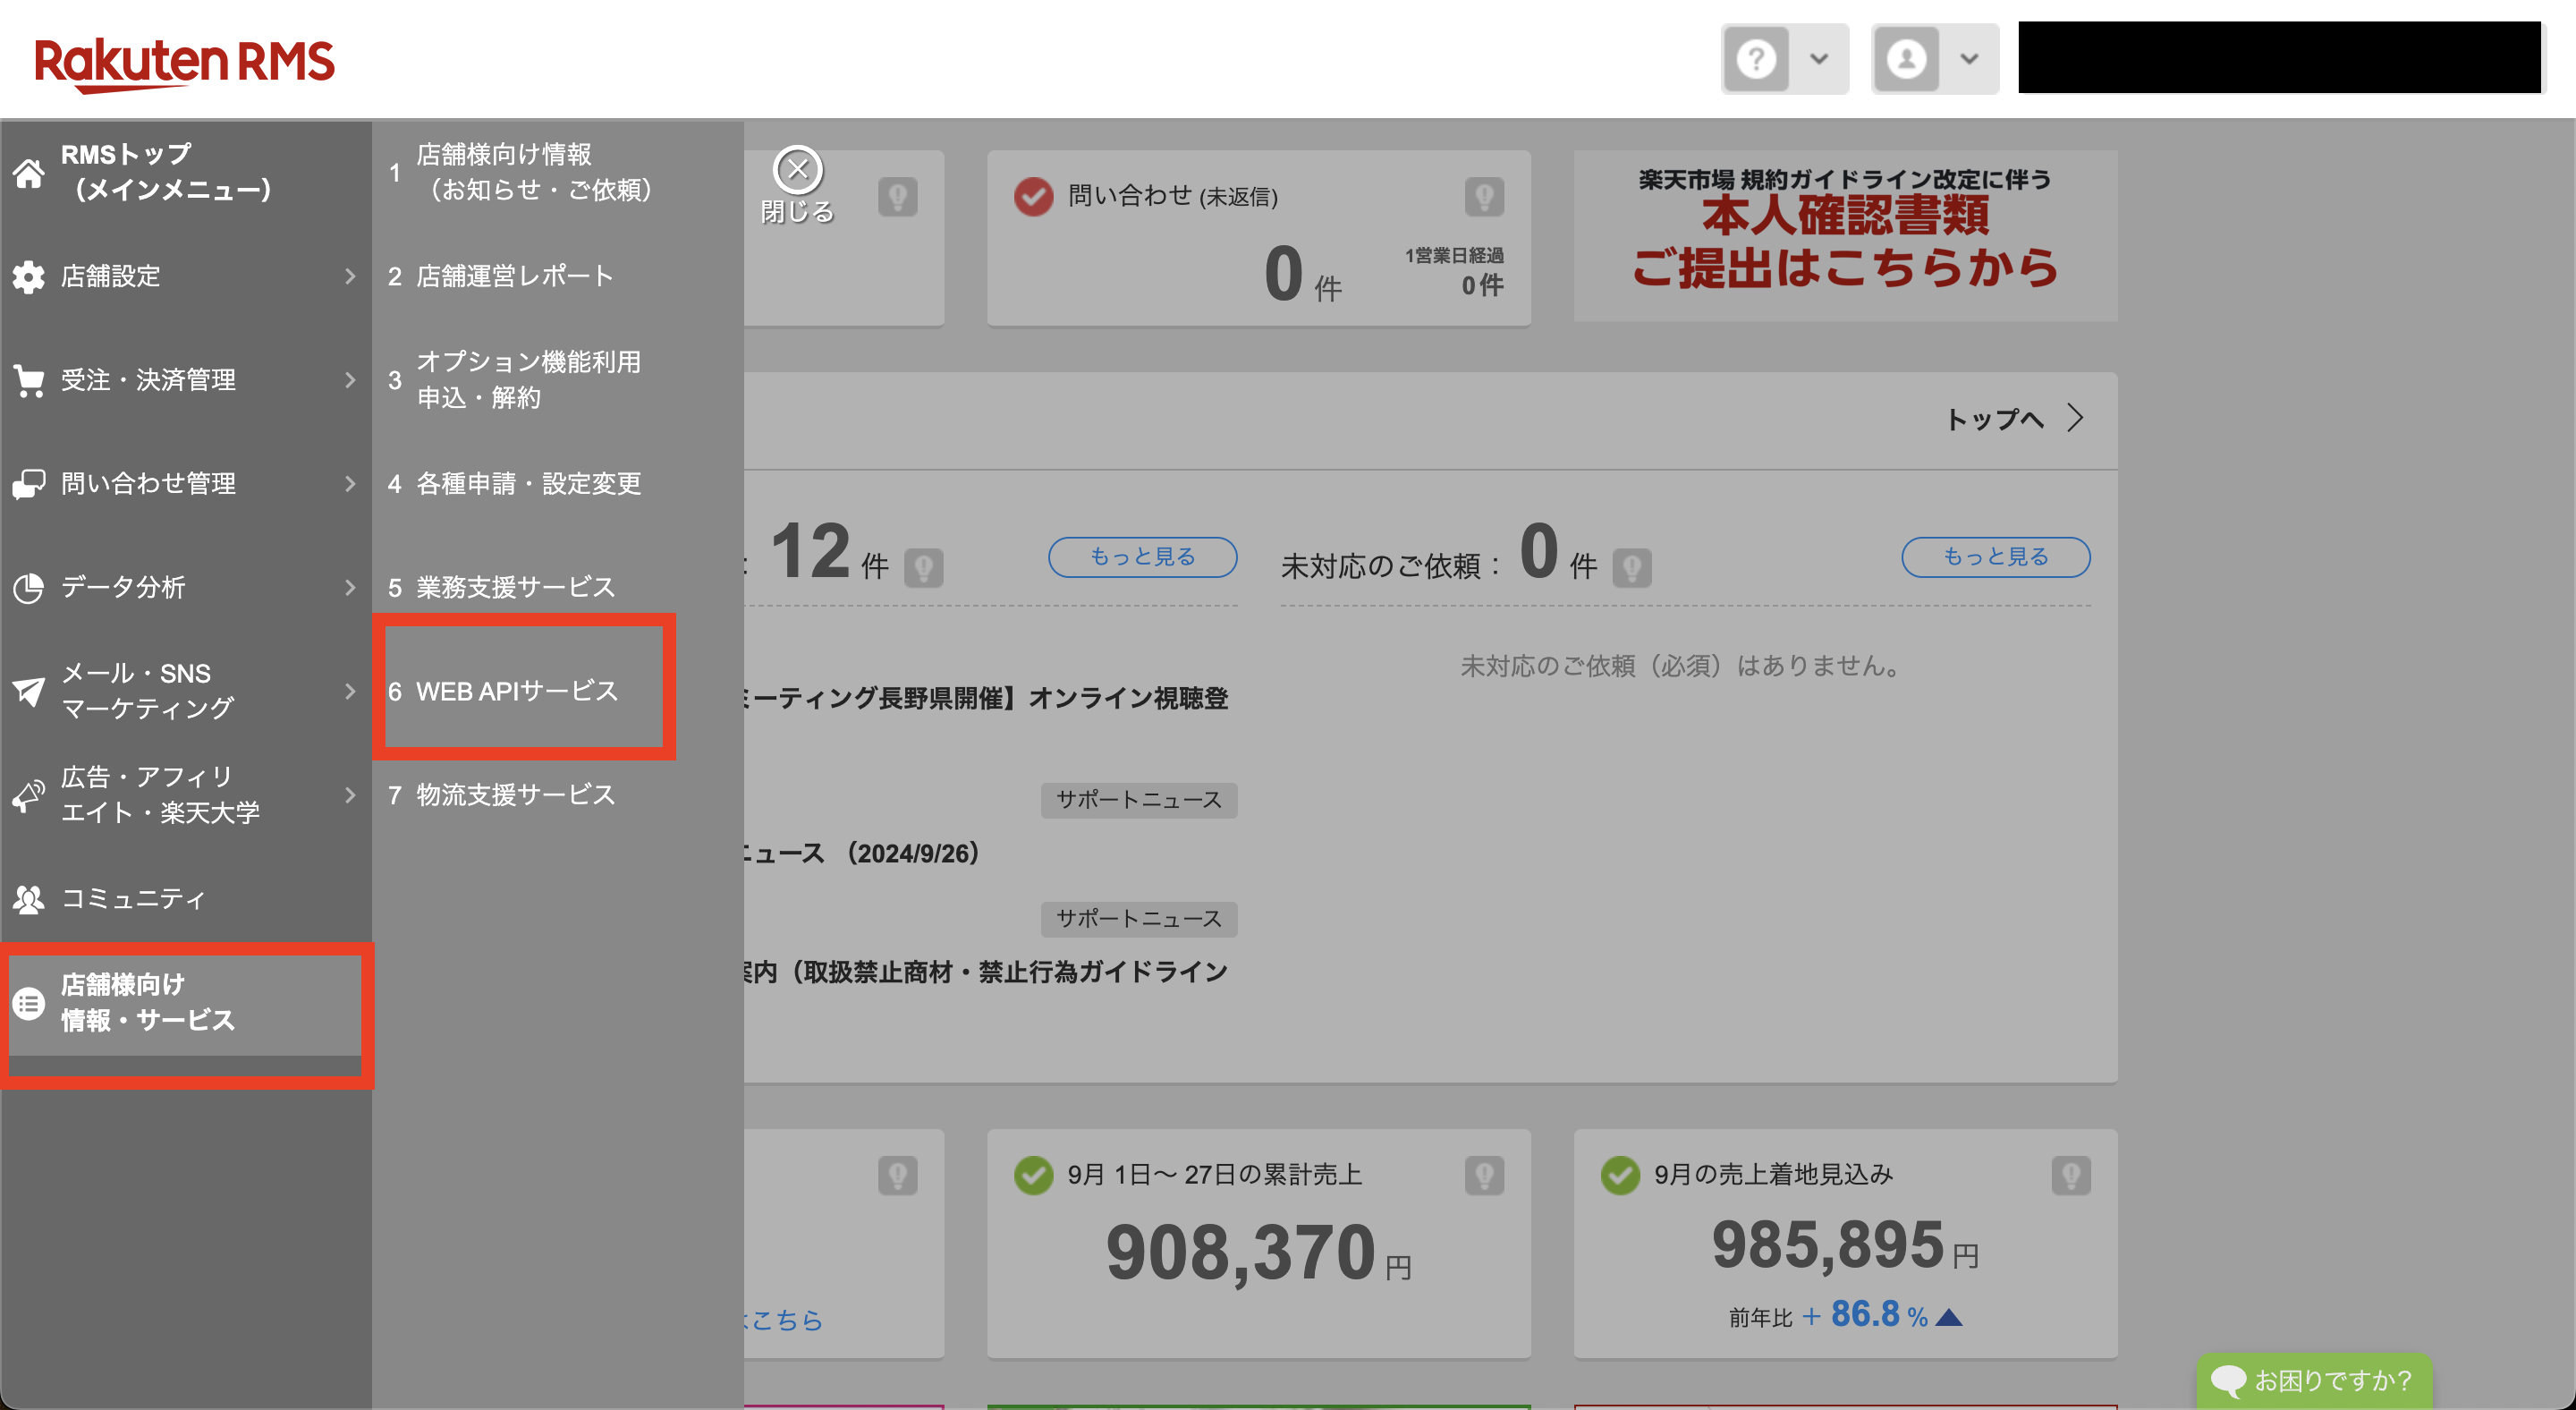This screenshot has width=2576, height=1410.
Task: Click the home icon for RMSトップ
Action: click(x=29, y=173)
